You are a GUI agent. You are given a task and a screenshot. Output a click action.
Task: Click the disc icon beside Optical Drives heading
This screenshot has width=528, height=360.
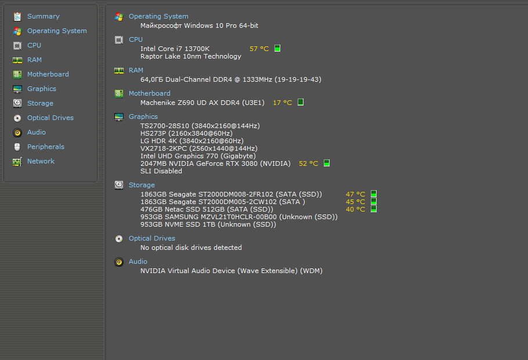(119, 238)
